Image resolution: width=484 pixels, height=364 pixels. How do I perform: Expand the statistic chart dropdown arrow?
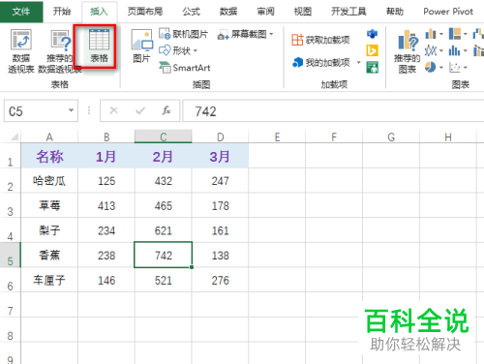click(466, 51)
